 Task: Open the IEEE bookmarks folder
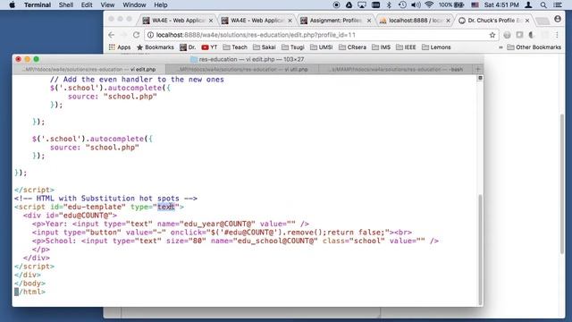(406, 47)
